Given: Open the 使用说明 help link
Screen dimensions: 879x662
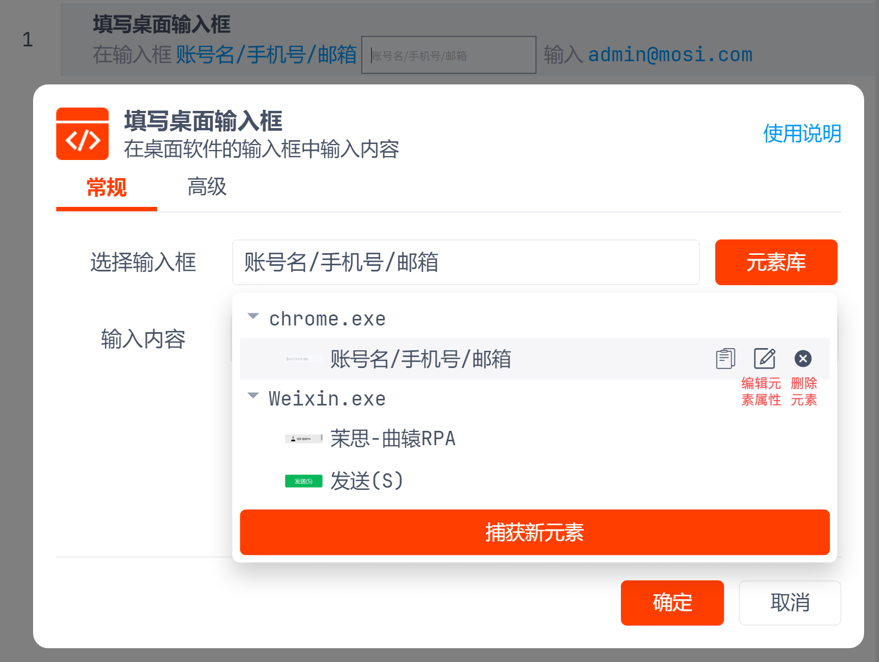Looking at the screenshot, I should (802, 134).
